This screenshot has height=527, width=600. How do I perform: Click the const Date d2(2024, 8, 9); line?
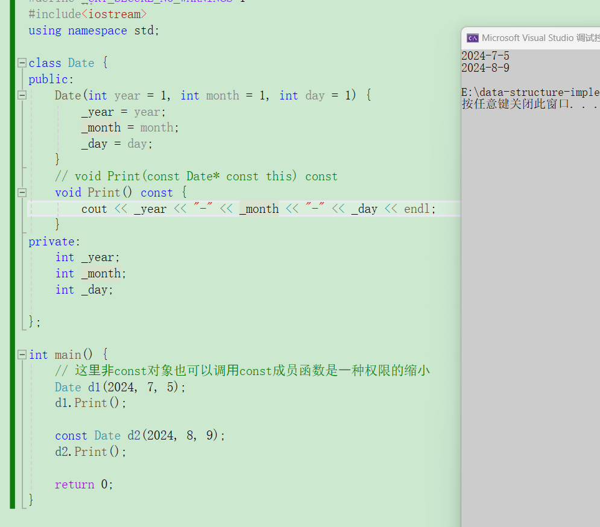[x=140, y=435]
